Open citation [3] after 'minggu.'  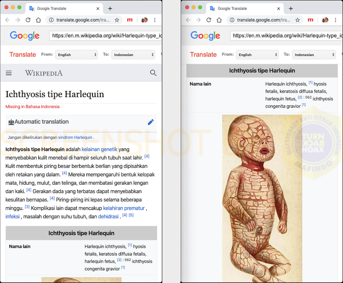pyautogui.click(x=27, y=207)
